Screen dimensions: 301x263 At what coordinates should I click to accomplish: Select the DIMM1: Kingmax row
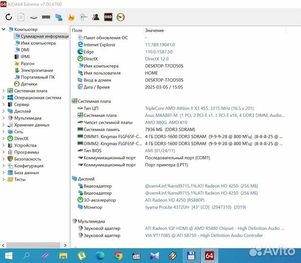tap(180, 136)
